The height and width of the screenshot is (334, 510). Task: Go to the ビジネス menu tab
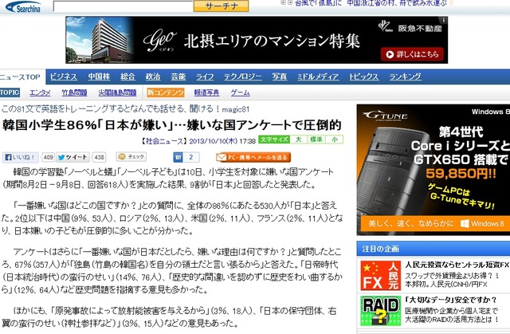pos(64,77)
